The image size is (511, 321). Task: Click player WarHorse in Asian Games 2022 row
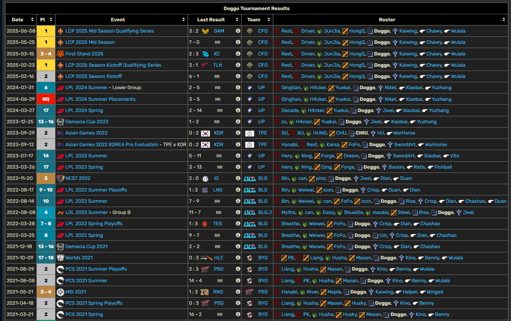pyautogui.click(x=404, y=133)
